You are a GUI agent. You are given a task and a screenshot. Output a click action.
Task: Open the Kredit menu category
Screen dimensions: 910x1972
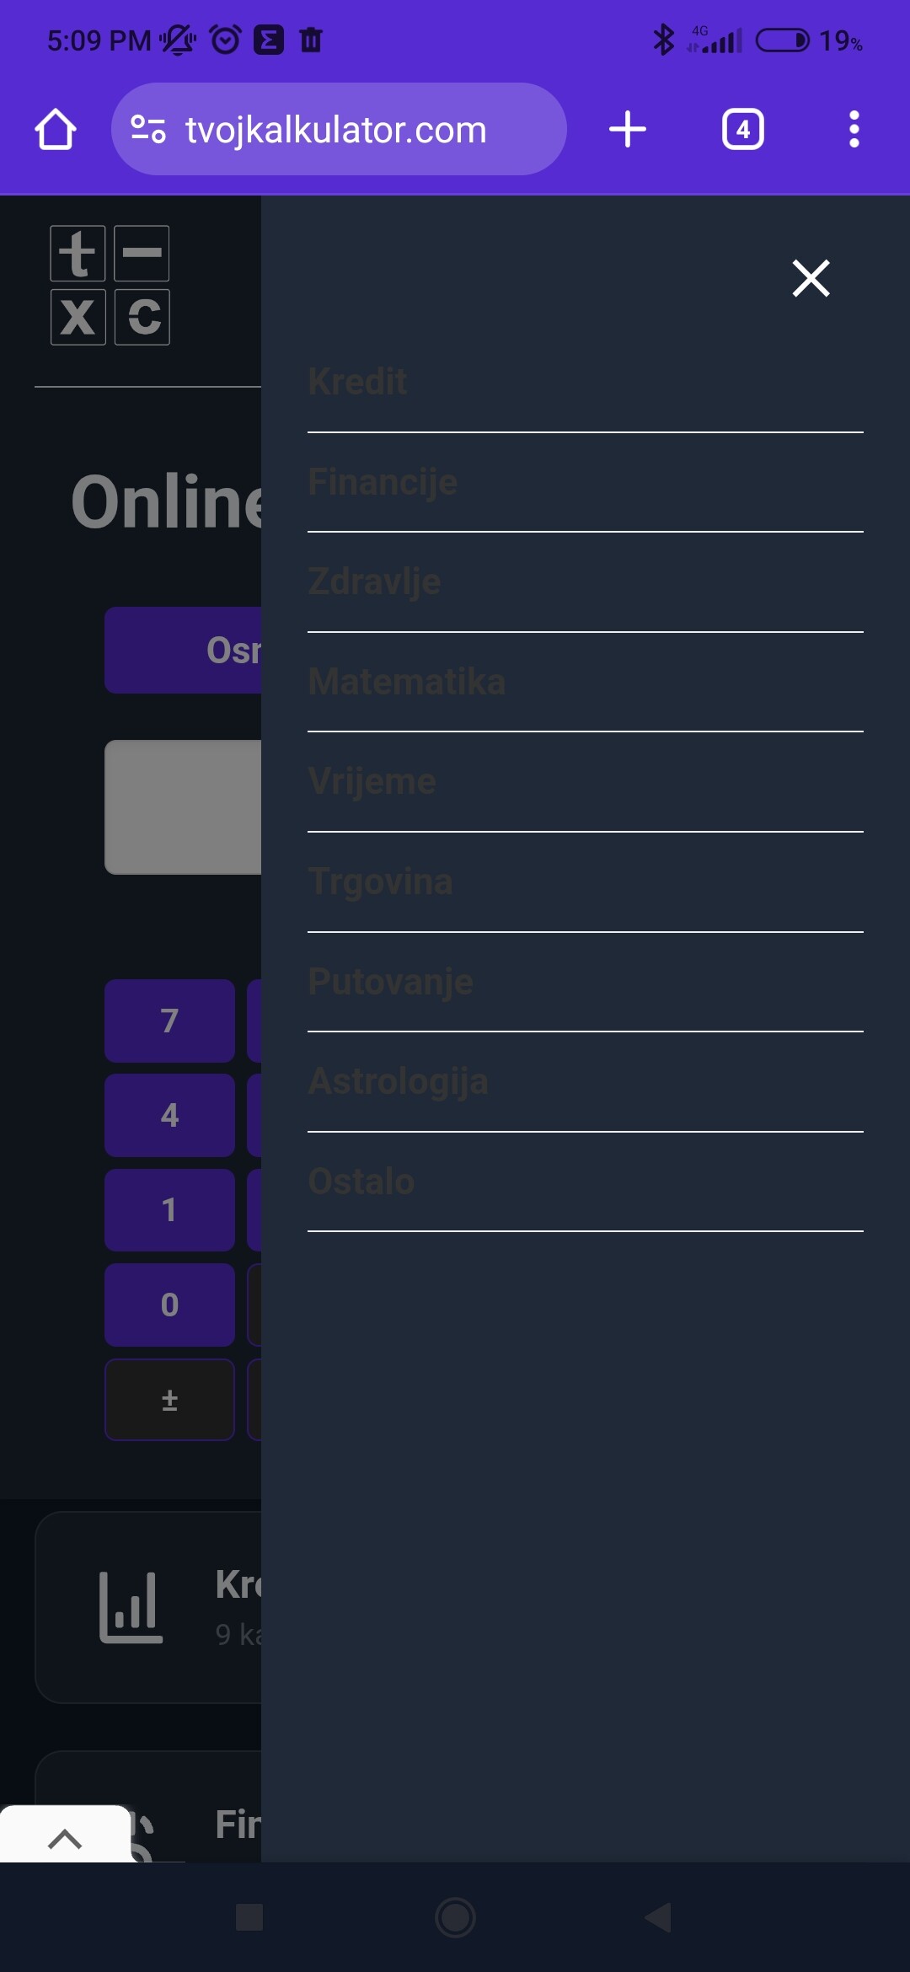[x=357, y=382]
